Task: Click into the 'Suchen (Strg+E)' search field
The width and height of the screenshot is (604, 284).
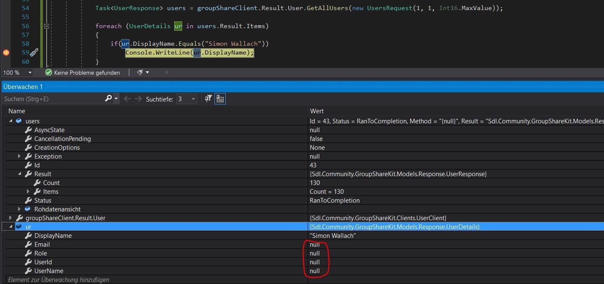Action: 52,99
